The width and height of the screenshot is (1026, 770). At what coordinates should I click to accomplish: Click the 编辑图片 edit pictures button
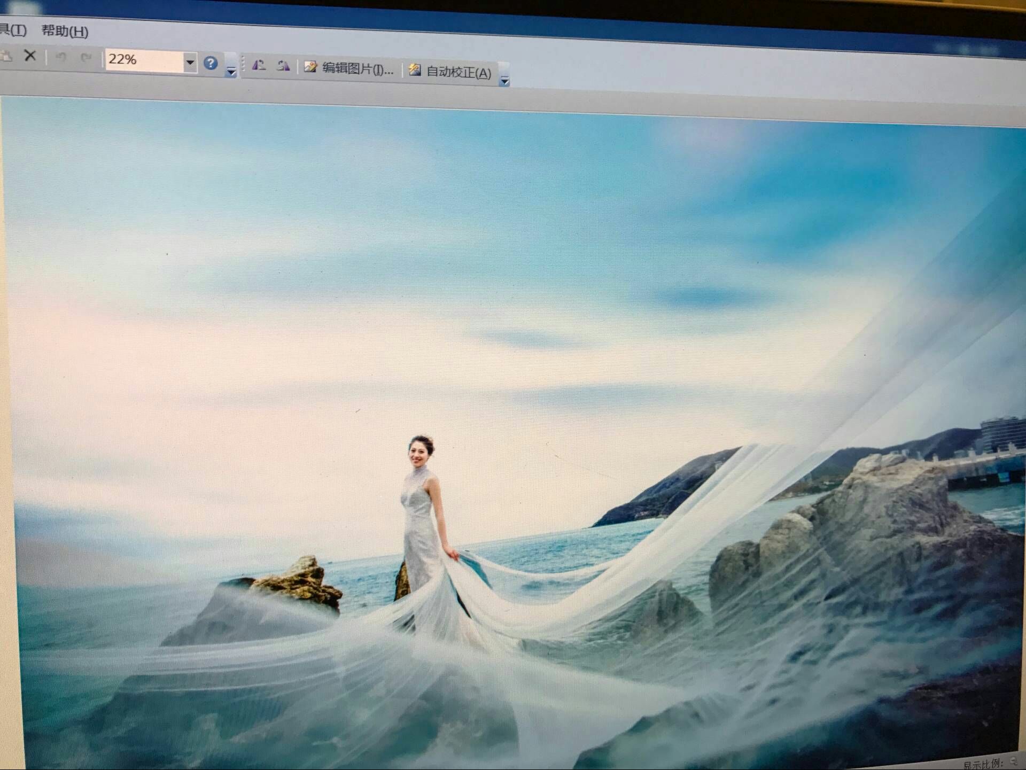point(348,68)
